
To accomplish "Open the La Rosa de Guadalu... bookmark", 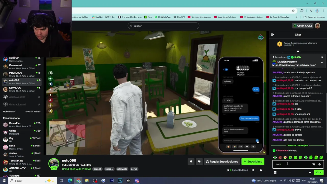I will pyautogui.click(x=278, y=17).
